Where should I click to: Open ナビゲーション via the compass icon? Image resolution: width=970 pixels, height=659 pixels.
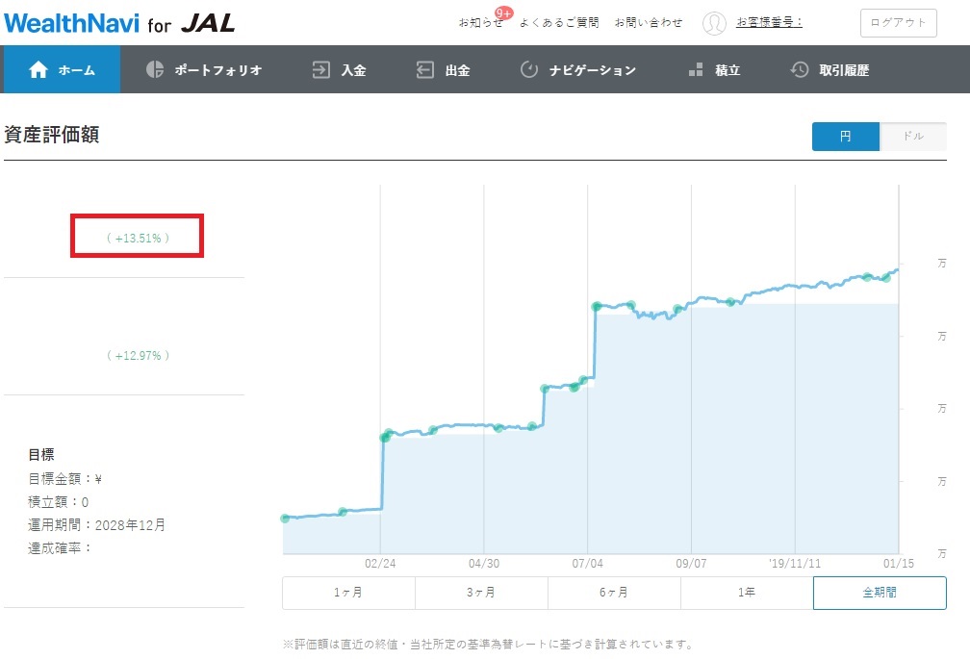[x=531, y=69]
